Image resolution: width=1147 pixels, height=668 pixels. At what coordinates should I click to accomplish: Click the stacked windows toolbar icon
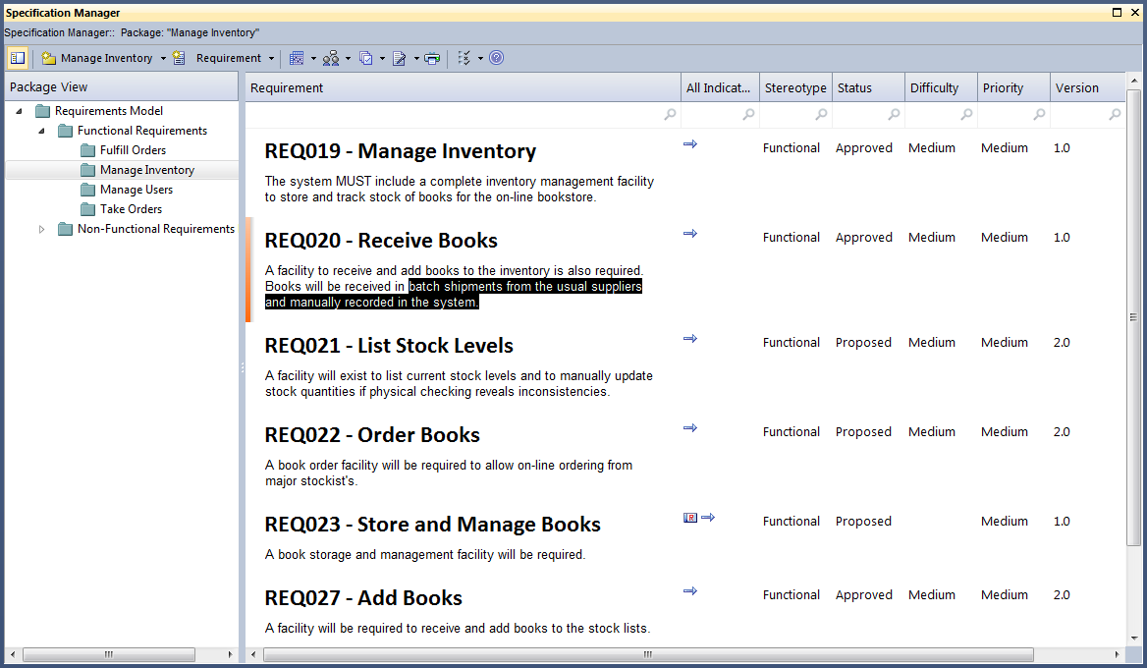click(x=365, y=58)
